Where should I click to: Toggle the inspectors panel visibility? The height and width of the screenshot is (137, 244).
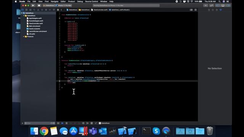click(x=228, y=5)
